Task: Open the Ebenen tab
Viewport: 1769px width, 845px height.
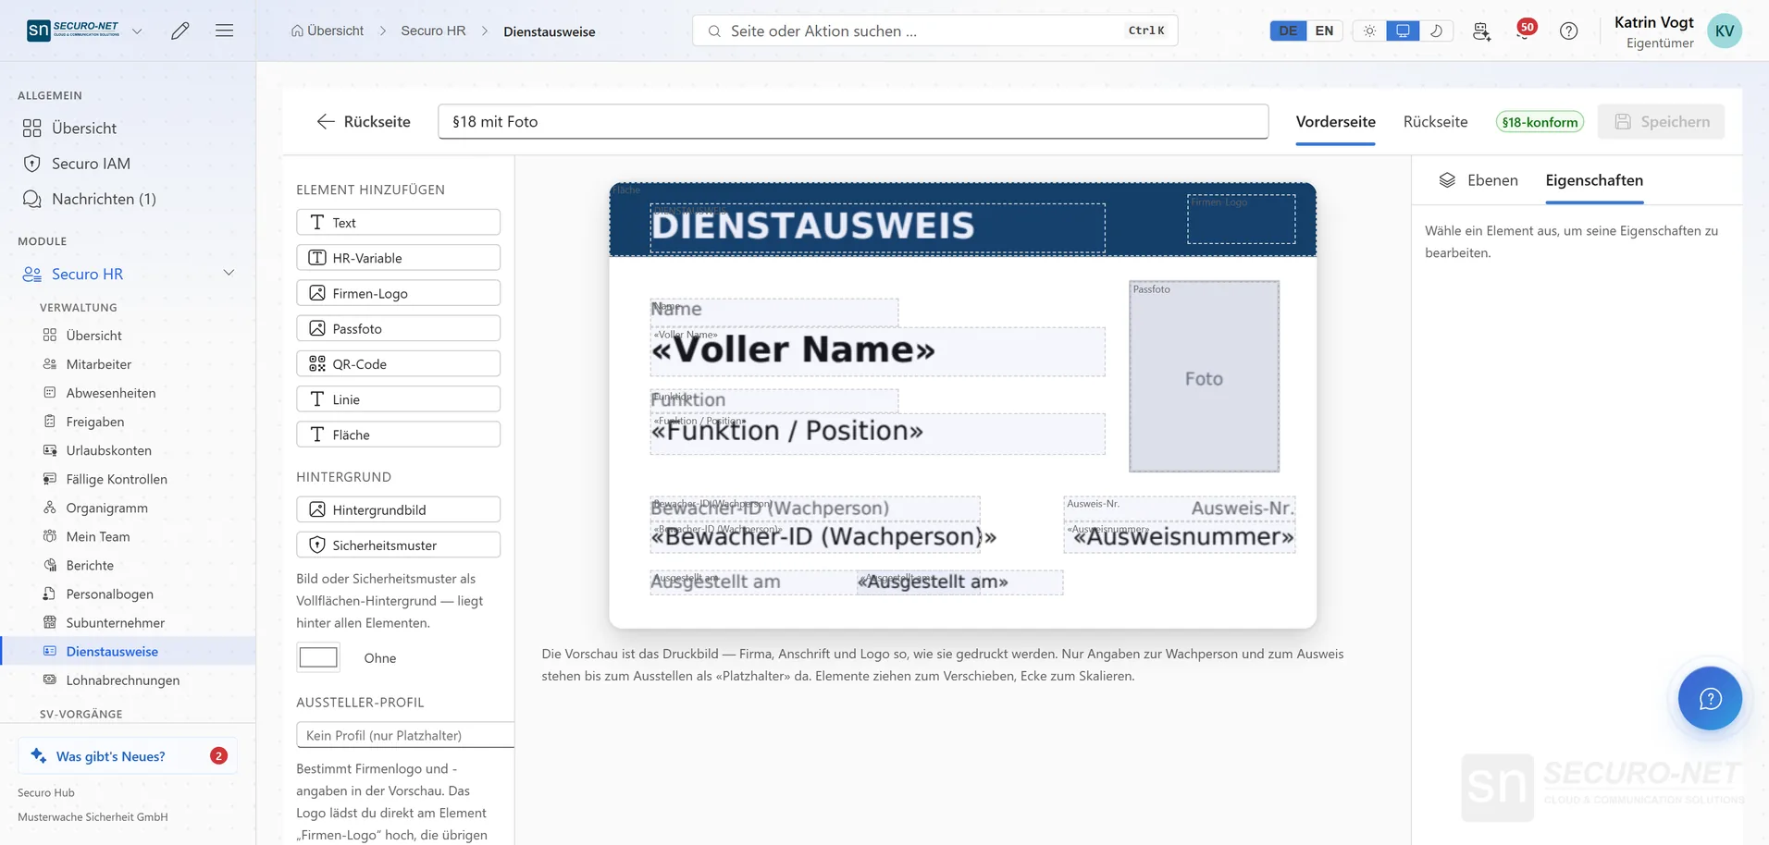Action: (1478, 180)
